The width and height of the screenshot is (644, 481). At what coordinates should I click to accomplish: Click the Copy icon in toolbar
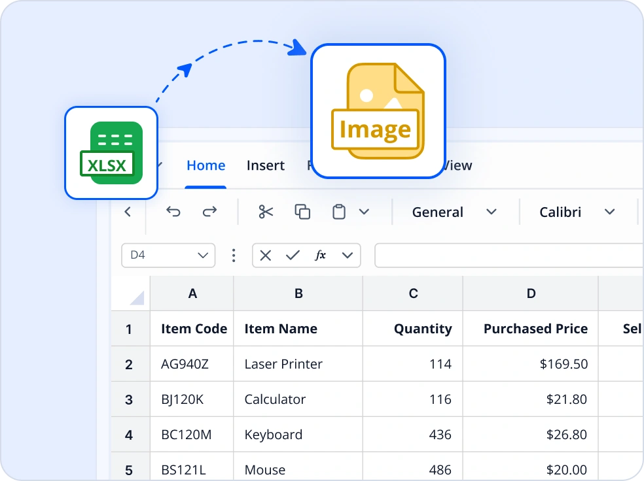[302, 212]
